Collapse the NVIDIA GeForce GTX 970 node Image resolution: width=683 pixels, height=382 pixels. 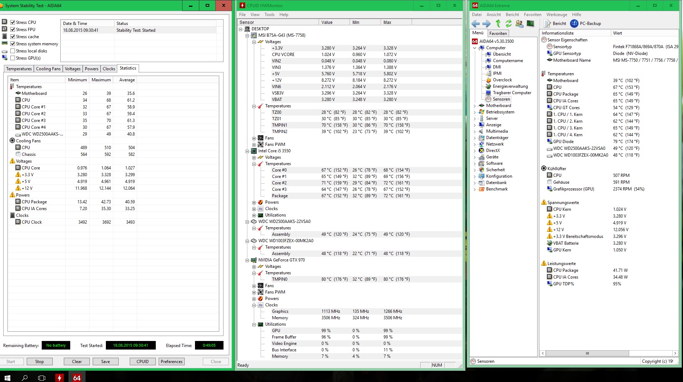(x=247, y=260)
